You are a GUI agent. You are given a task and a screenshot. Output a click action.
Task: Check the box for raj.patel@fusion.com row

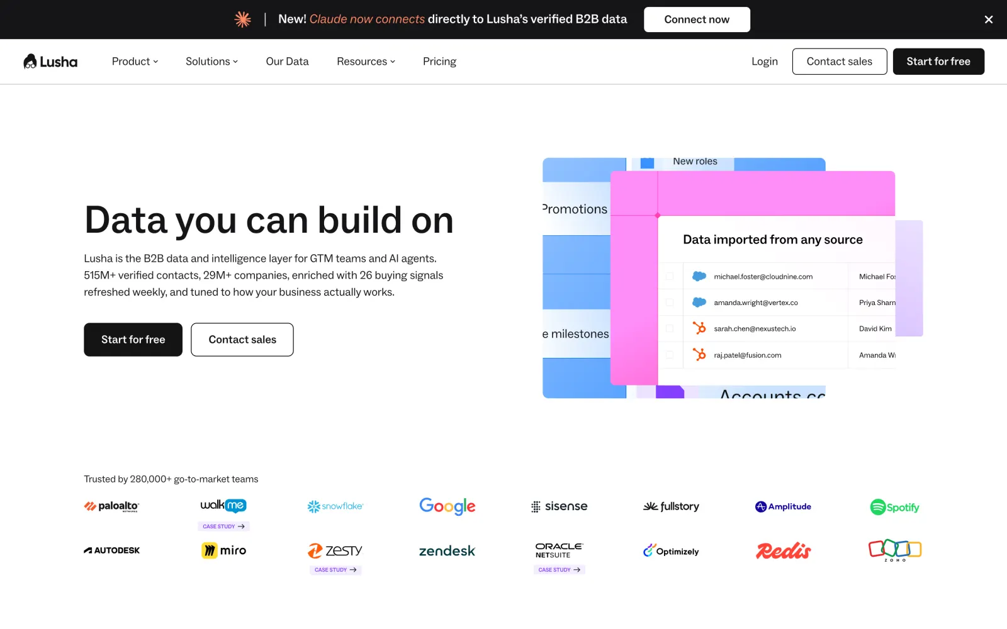[670, 355]
